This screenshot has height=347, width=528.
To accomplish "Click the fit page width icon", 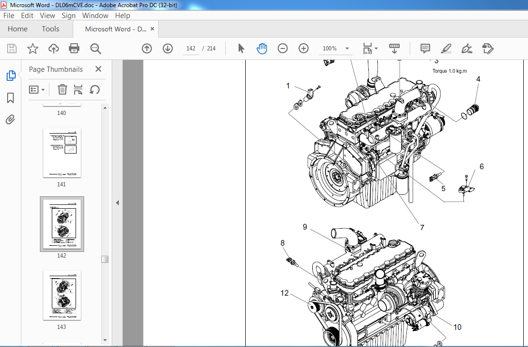I will (367, 48).
